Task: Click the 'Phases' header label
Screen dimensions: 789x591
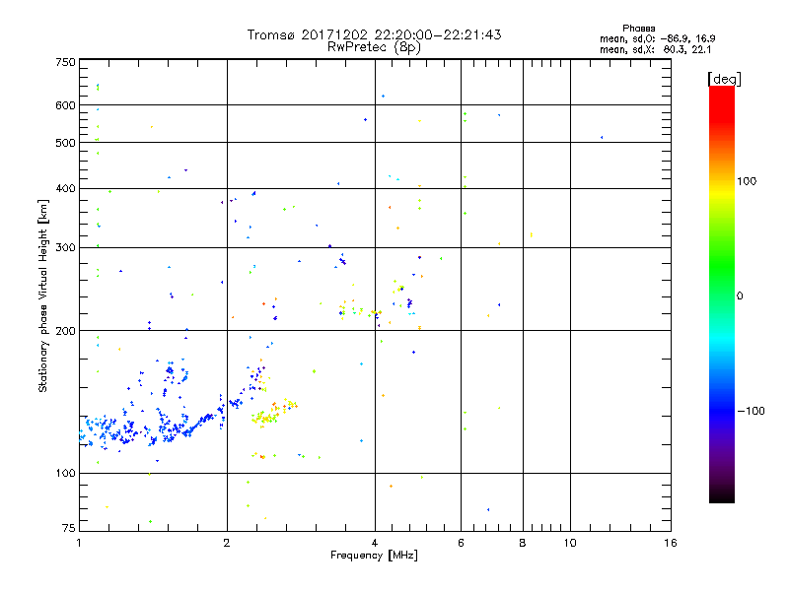Action: pos(638,29)
